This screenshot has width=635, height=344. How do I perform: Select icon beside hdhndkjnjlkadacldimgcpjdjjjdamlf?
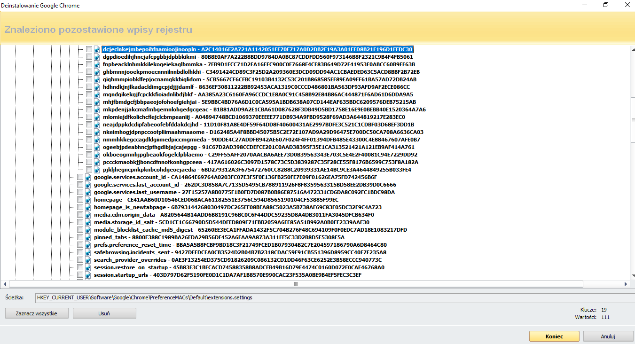pos(97,87)
